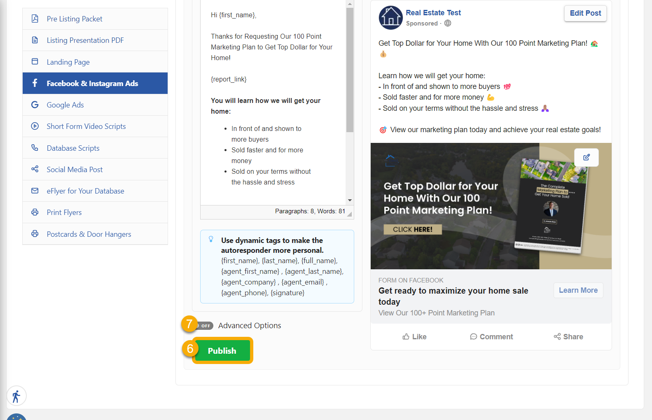Click the Social Media Post share icon
Screen dimensions: 652x420
point(35,169)
